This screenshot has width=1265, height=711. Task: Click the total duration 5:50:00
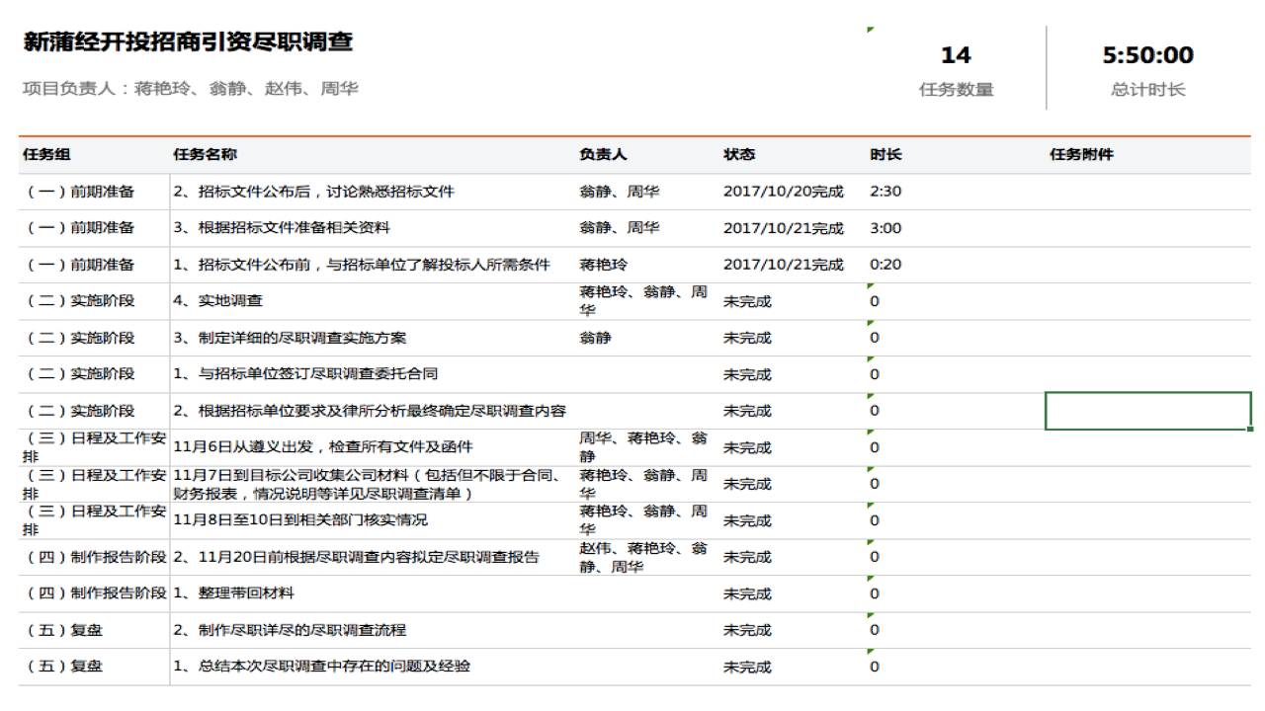point(1147,55)
